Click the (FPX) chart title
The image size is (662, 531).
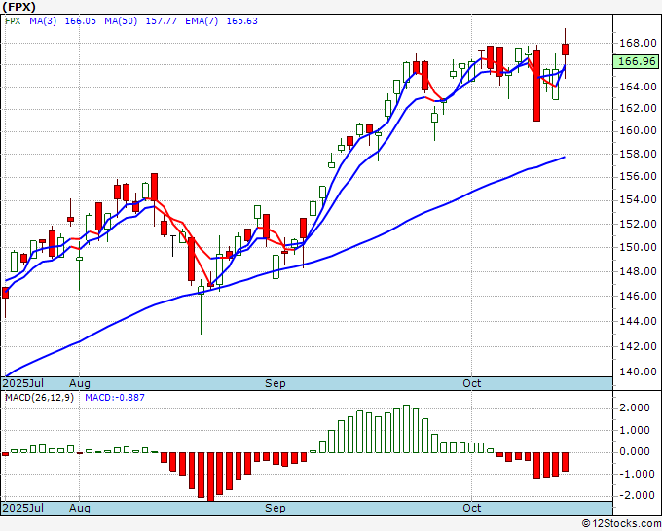19,7
